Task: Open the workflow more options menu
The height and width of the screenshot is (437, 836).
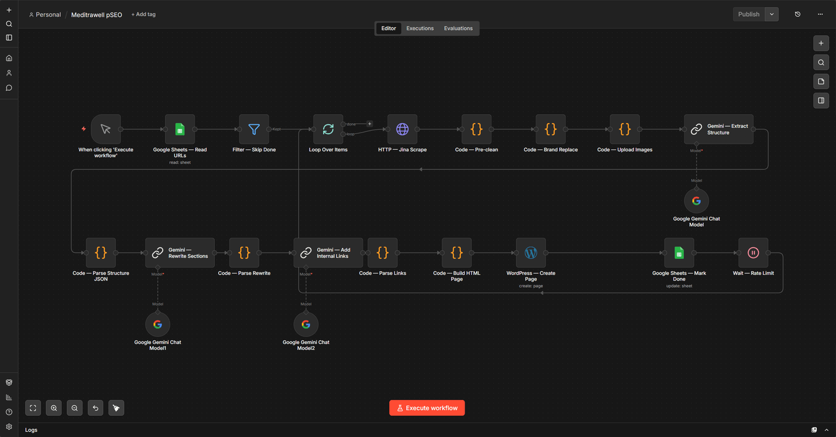Action: 820,14
